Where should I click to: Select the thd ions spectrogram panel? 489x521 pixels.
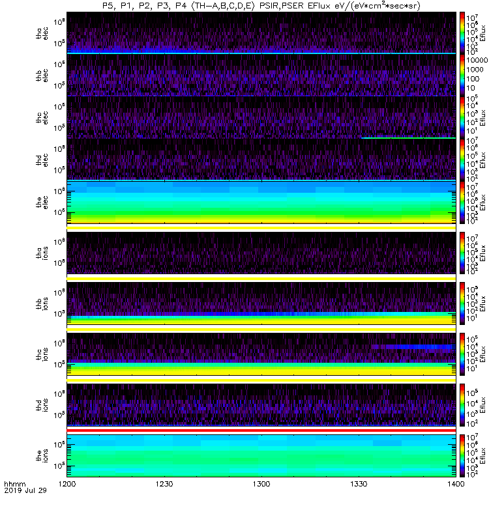click(x=261, y=404)
